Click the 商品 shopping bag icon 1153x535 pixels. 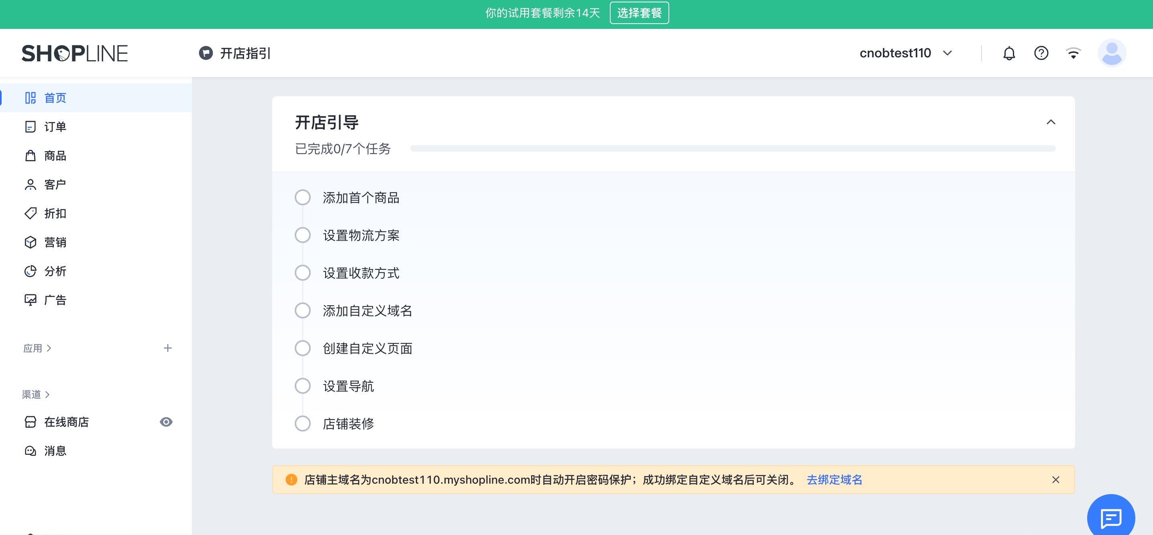(31, 156)
